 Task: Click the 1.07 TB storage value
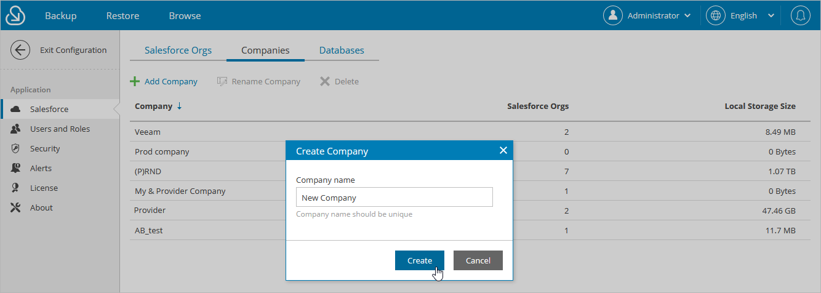(782, 171)
